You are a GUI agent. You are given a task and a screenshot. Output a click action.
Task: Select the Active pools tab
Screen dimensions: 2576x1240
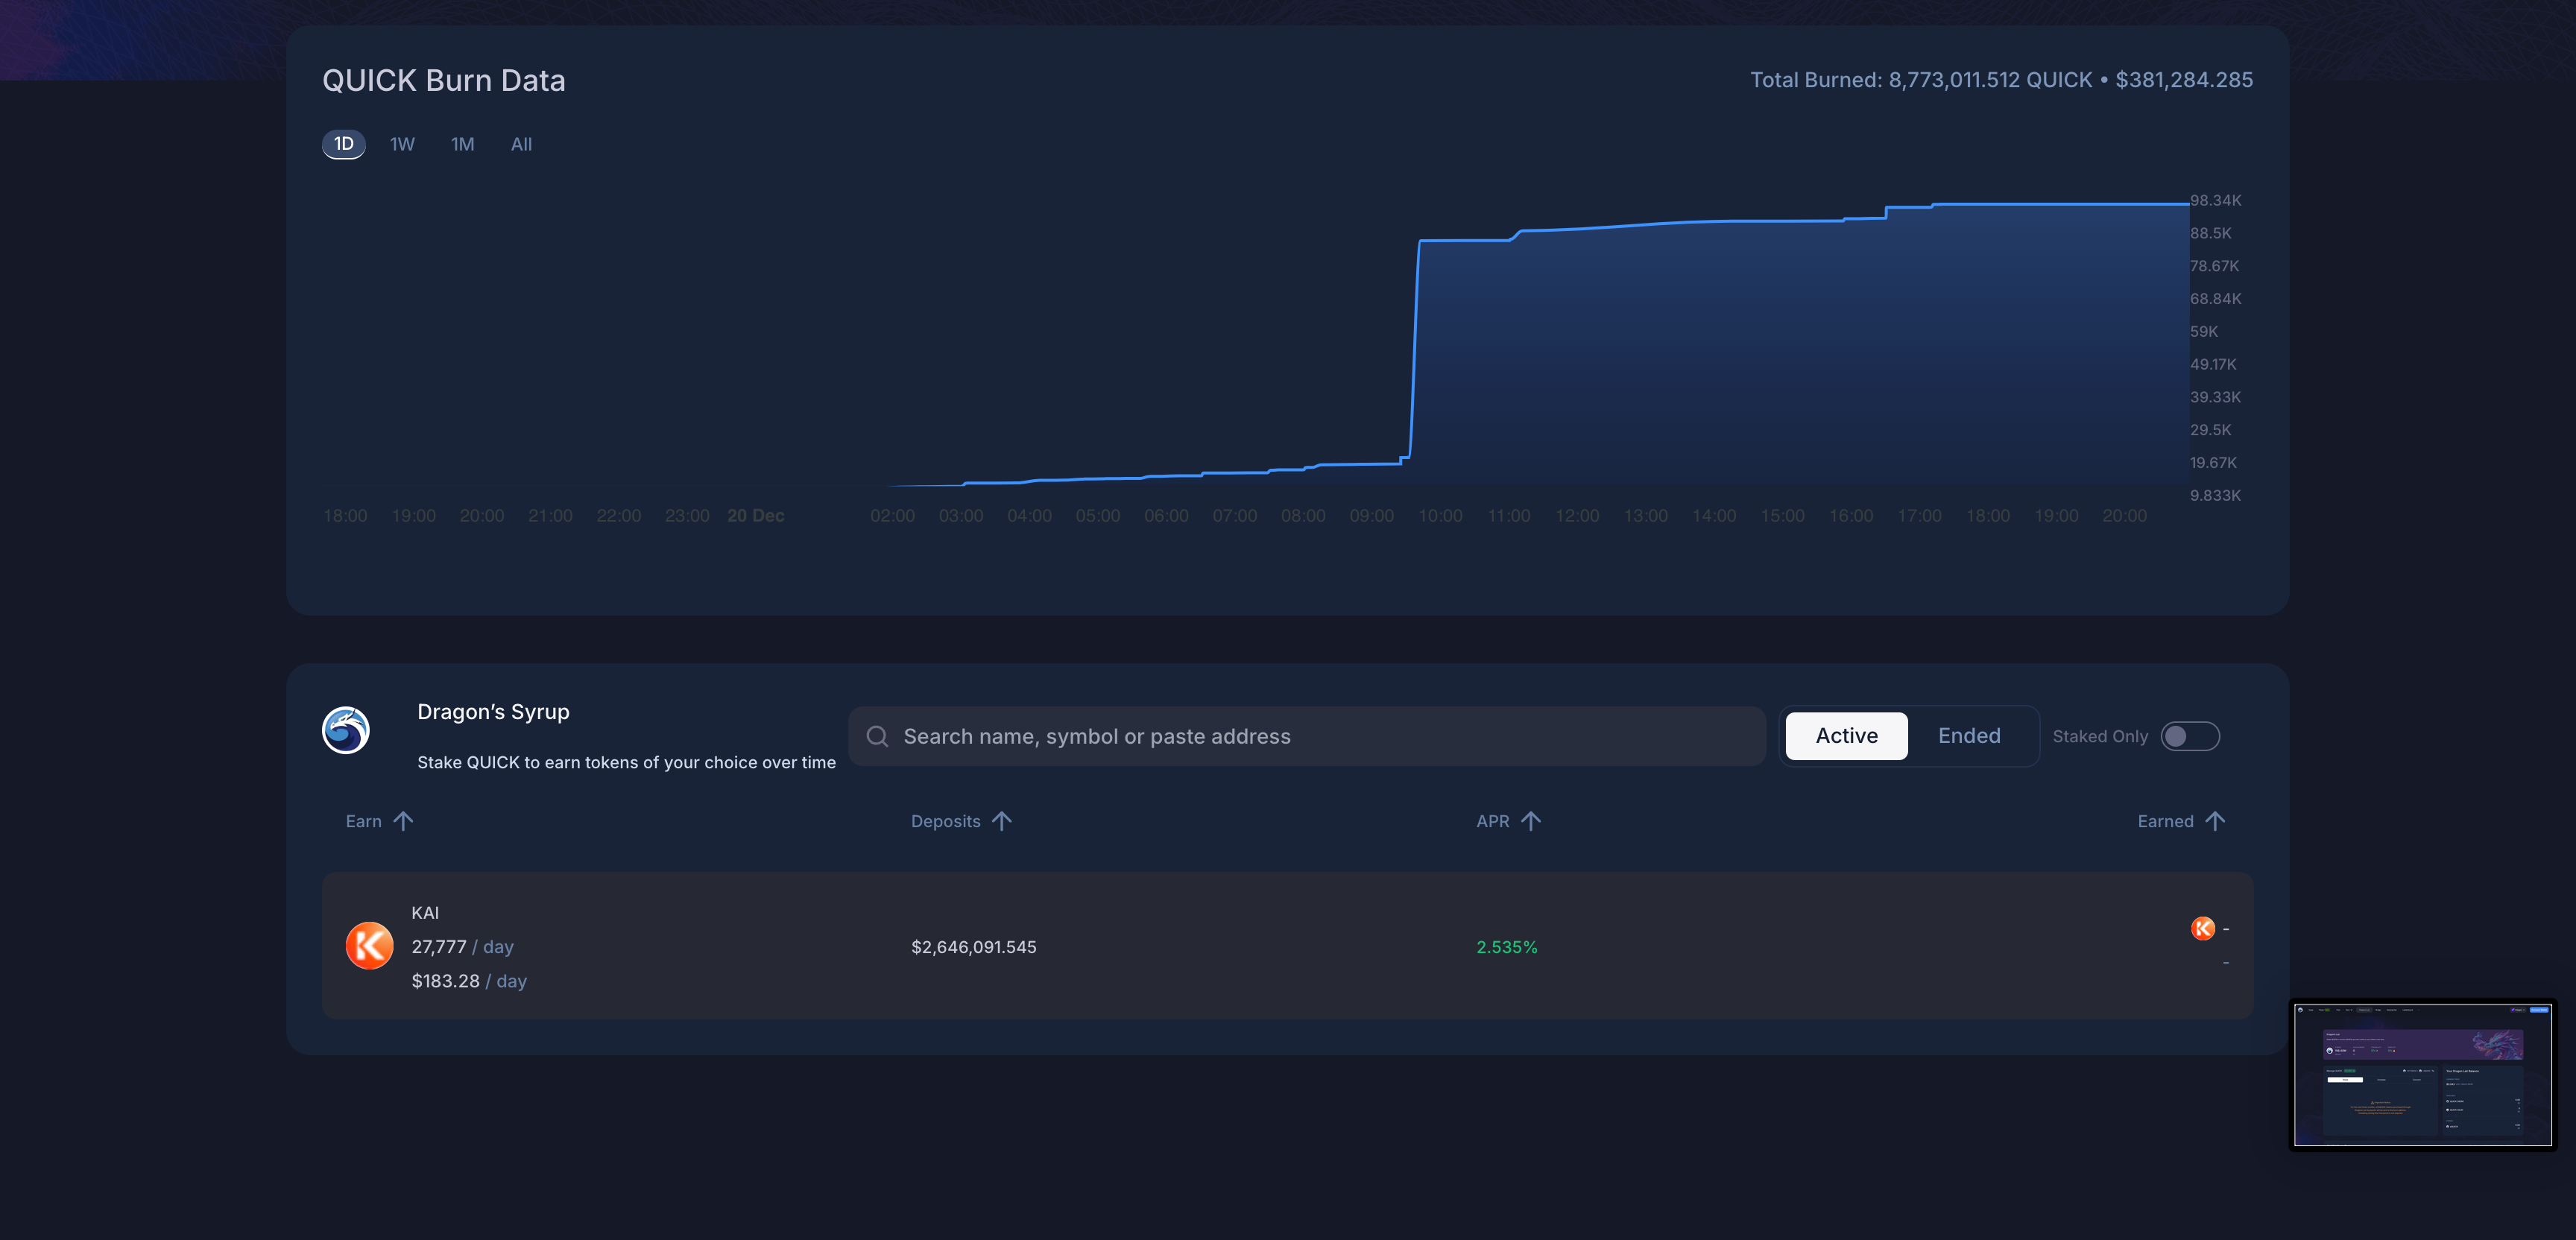(x=1846, y=736)
